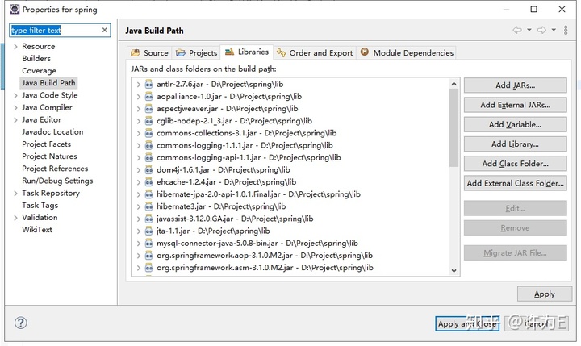
Task: Expand the Validation node
Action: (x=15, y=218)
